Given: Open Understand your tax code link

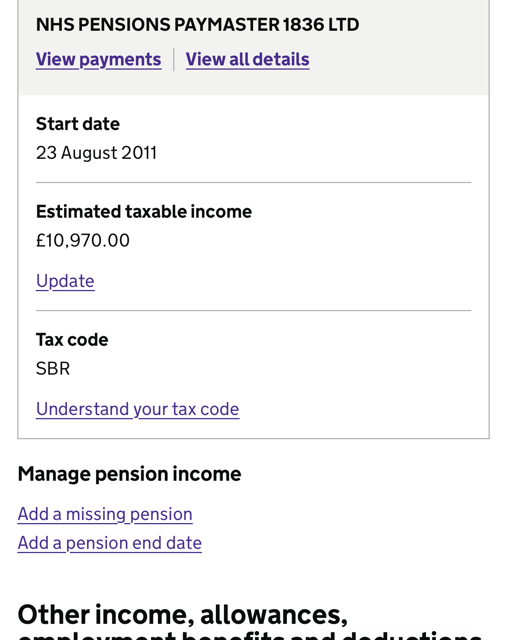Looking at the screenshot, I should click(x=138, y=409).
